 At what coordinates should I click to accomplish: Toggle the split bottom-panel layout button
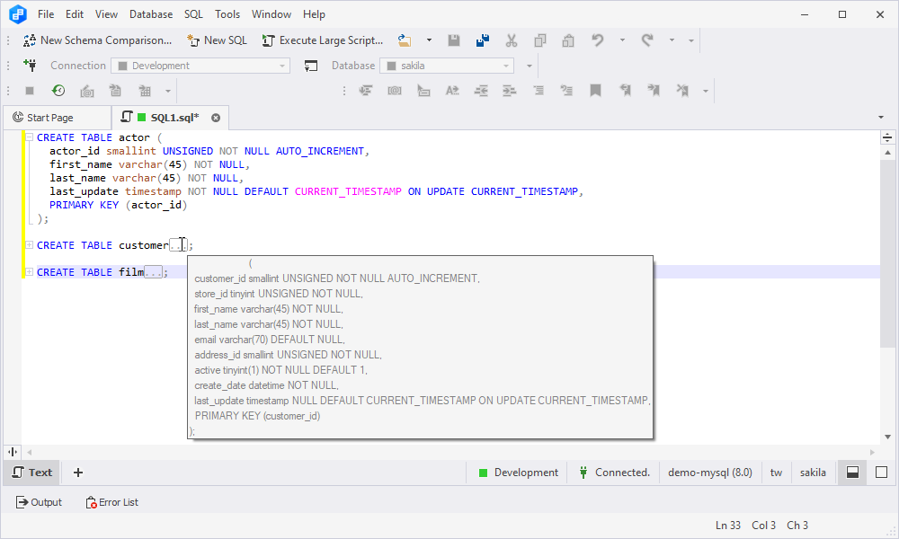click(x=852, y=473)
